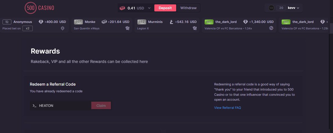The image size is (333, 133).
Task: Click the 507 level badge for Monke
Action: pyautogui.click(x=79, y=22)
